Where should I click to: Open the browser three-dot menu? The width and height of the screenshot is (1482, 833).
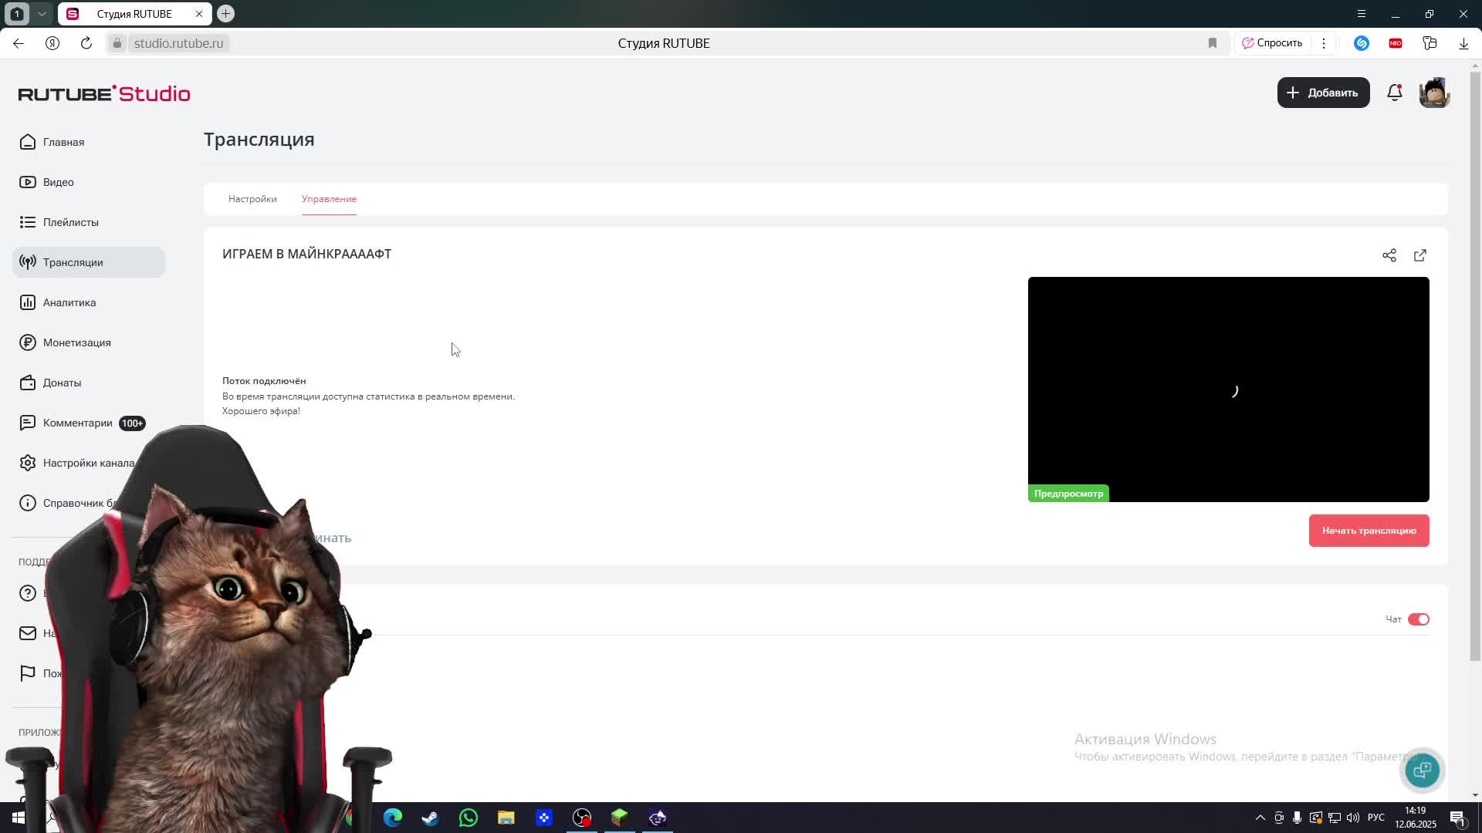pos(1324,43)
